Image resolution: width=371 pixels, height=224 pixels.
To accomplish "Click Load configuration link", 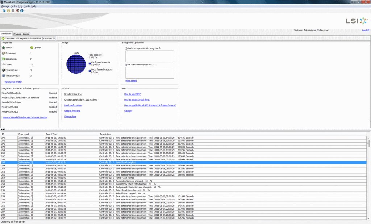I will point(73,105).
